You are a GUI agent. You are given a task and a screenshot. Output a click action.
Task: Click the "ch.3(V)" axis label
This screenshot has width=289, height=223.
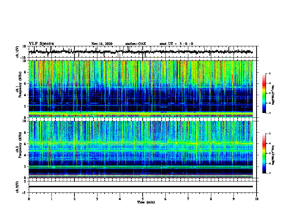pos(18,187)
